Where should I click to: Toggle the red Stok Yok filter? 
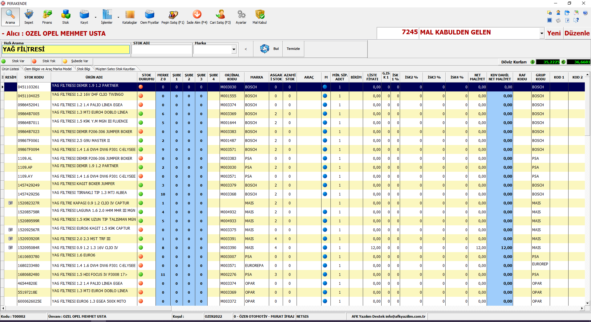(x=34, y=61)
